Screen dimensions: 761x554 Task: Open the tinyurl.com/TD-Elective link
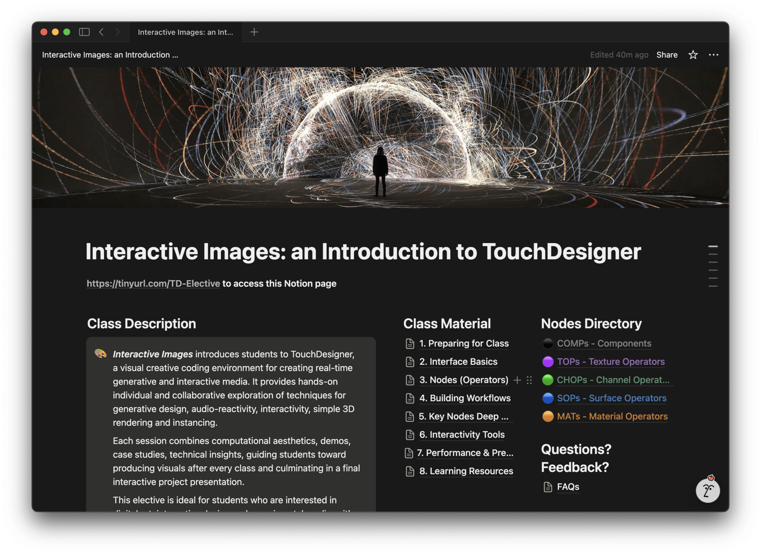coord(153,284)
